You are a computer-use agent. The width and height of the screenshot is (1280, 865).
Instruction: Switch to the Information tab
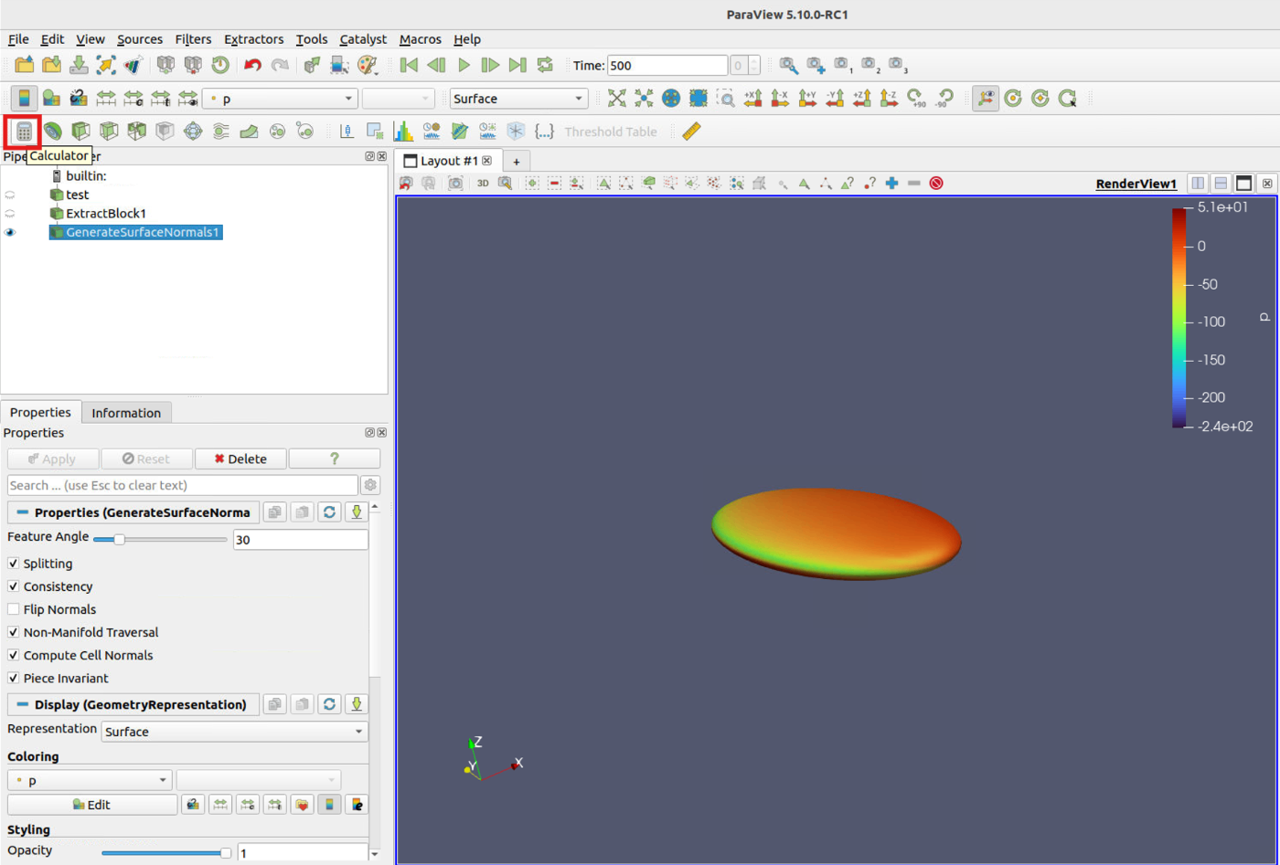point(126,413)
